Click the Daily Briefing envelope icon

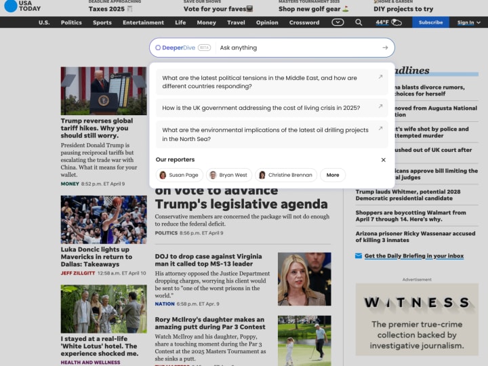359,256
